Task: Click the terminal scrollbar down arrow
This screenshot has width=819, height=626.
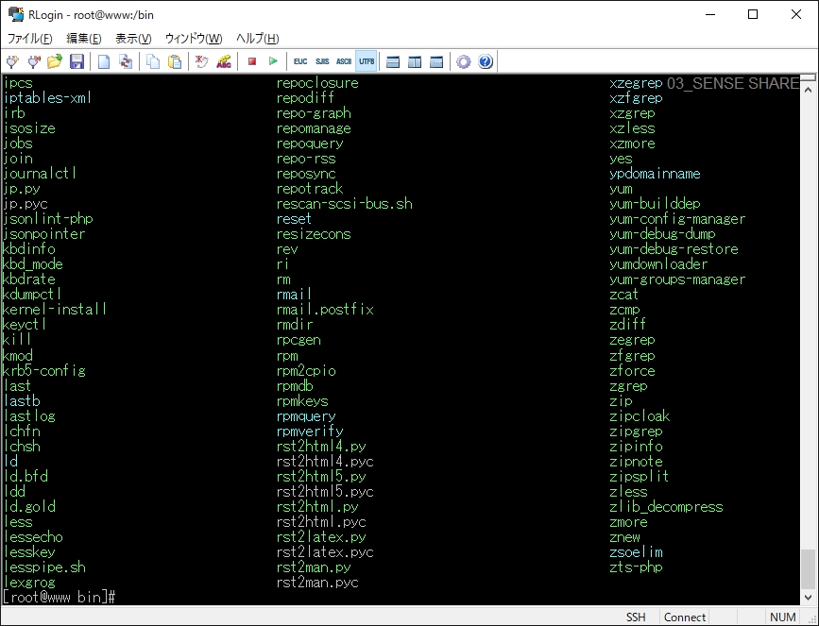Action: (x=808, y=597)
